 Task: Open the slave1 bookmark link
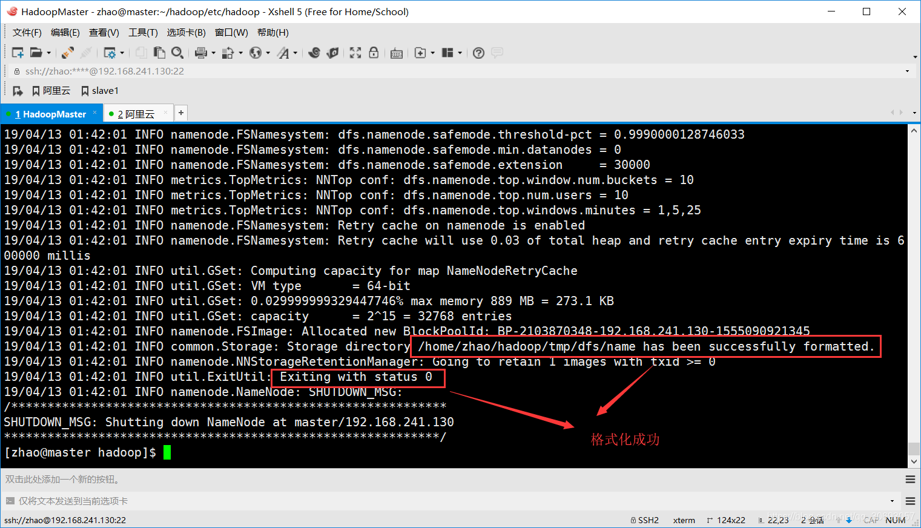click(x=100, y=91)
